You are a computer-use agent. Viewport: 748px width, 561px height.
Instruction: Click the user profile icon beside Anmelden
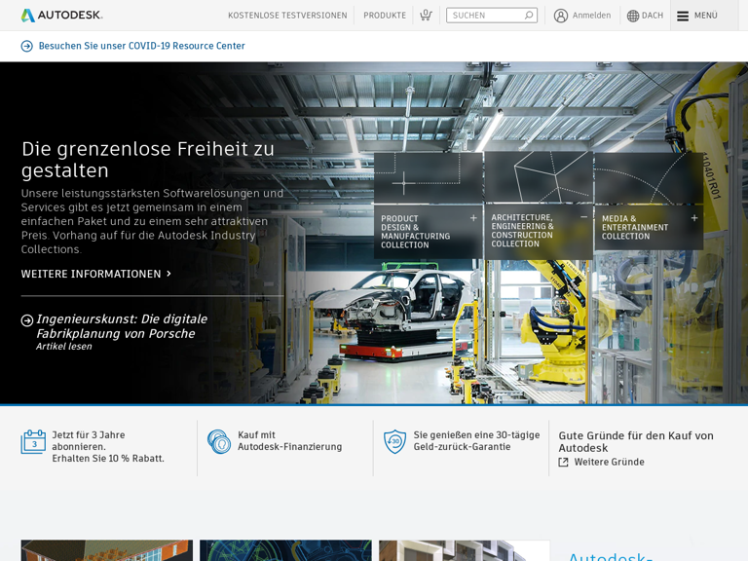(x=561, y=16)
